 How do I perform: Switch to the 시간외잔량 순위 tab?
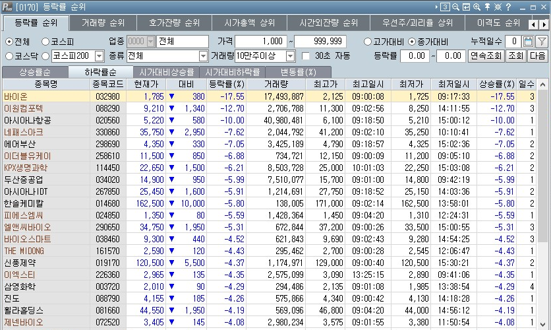click(329, 23)
